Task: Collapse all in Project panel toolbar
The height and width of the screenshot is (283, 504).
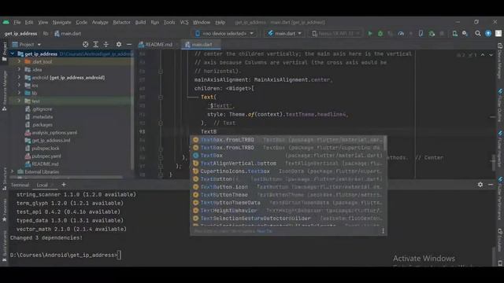Action: [106, 45]
